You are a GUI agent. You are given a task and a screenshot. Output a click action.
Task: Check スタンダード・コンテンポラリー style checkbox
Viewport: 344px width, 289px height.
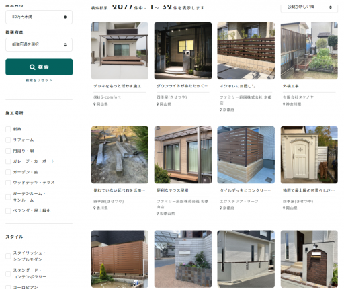click(8, 274)
